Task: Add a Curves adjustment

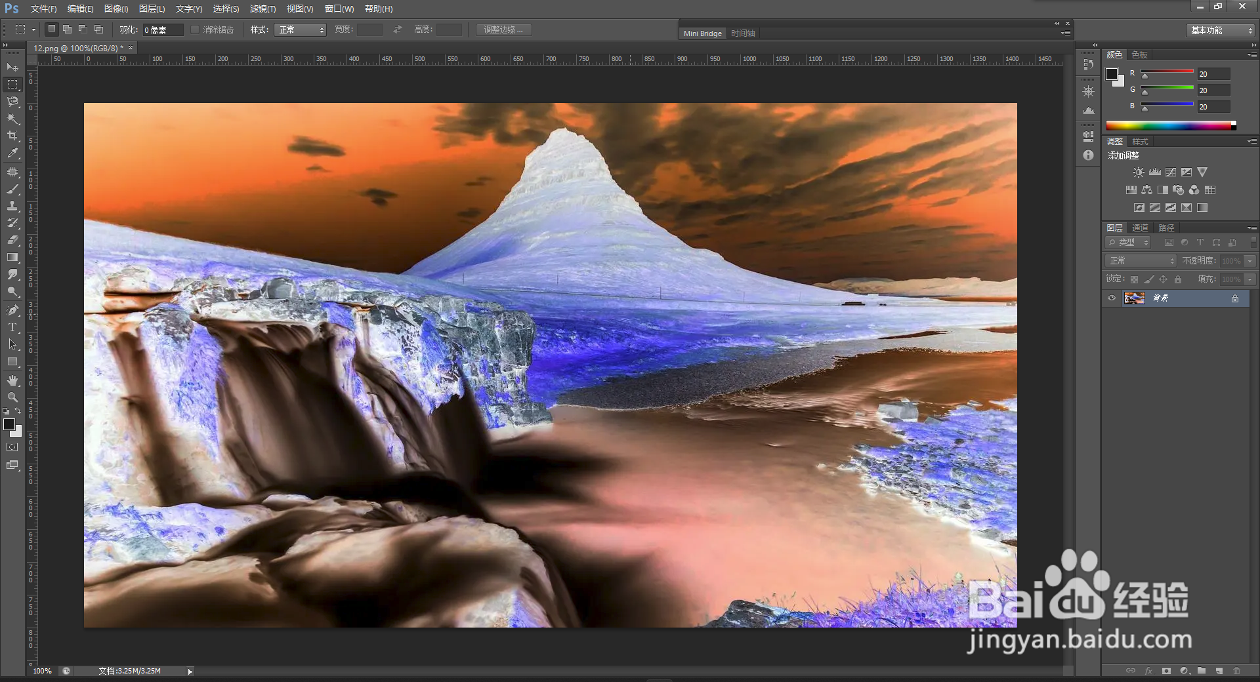Action: click(x=1171, y=172)
